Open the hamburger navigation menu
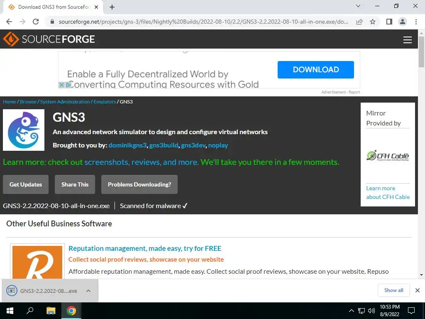The width and height of the screenshot is (425, 319). point(408,39)
